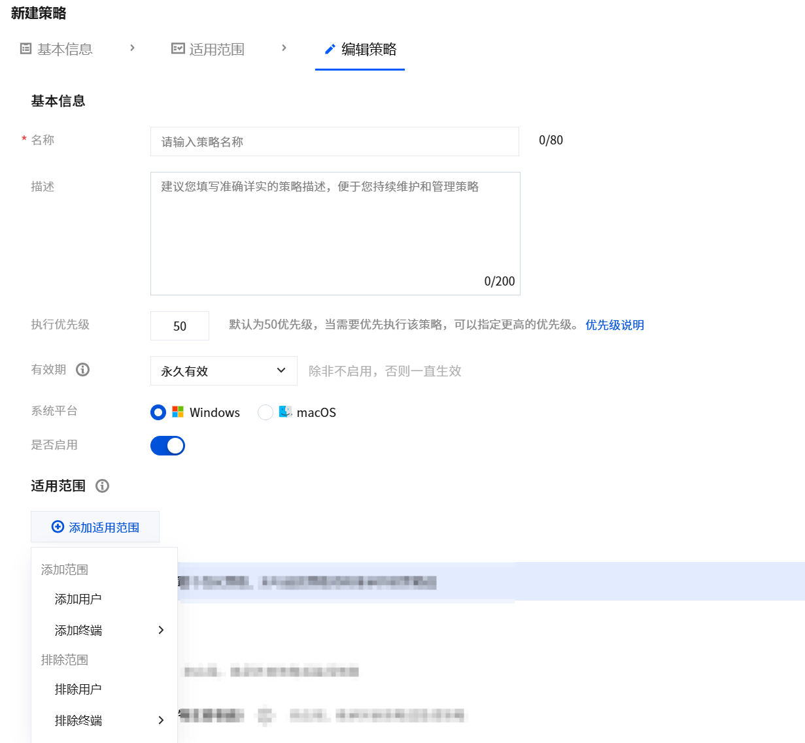Click the pencil icon beside 编辑策略
This screenshot has height=743, width=805.
click(x=330, y=49)
